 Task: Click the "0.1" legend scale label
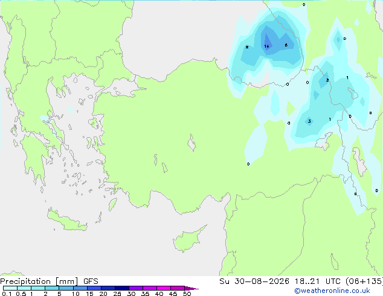pyautogui.click(x=7, y=294)
